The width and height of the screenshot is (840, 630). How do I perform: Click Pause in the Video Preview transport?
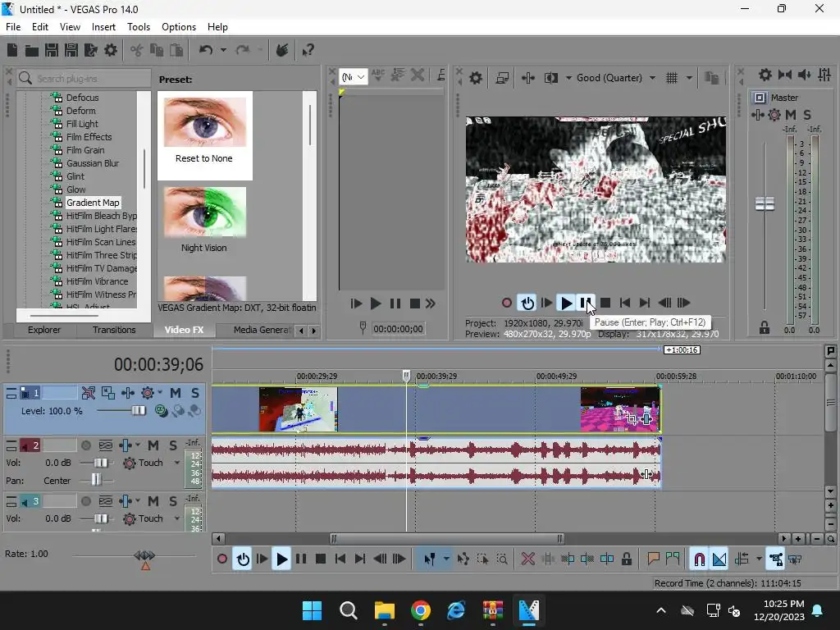click(x=586, y=304)
